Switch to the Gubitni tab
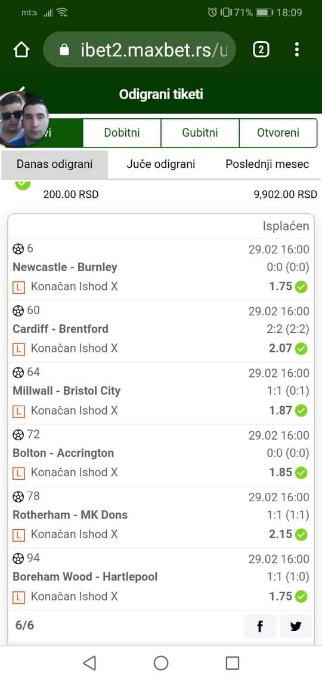Viewport: 322px width, 681px height. (200, 133)
